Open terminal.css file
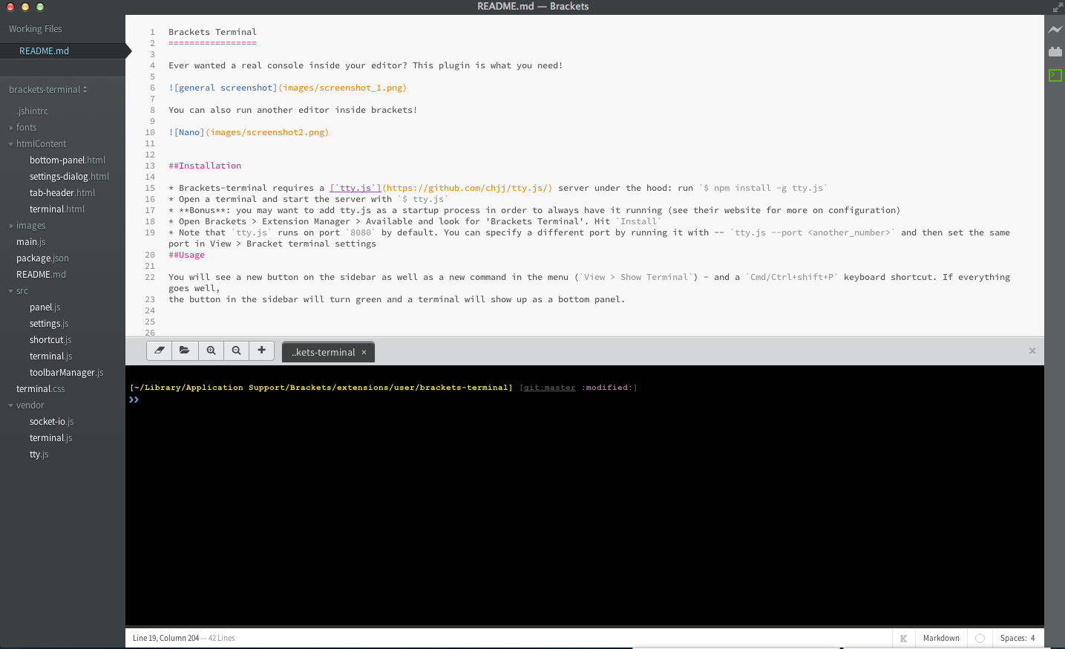This screenshot has height=649, width=1065. tap(40, 389)
